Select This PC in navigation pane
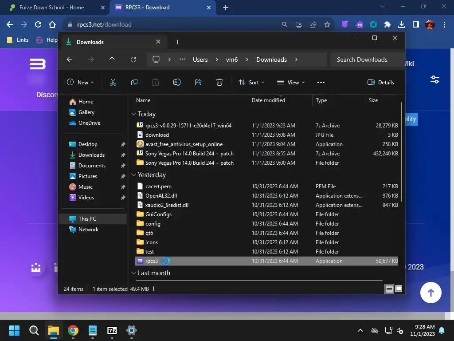This screenshot has height=341, width=454. click(93, 218)
